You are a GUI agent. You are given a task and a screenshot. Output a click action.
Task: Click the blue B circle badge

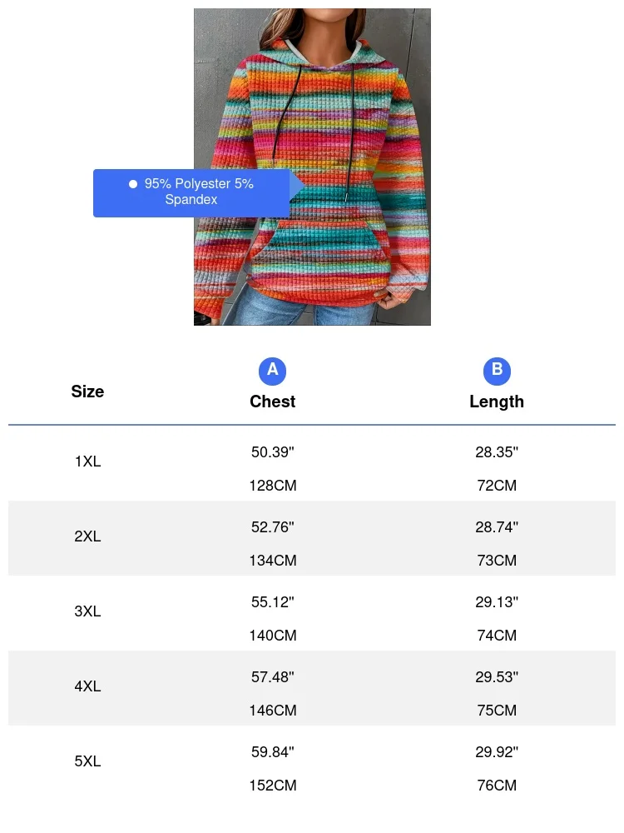pos(497,371)
